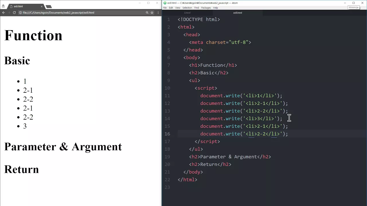Maximize the Atom window
This screenshot has height=206, width=367.
coord(354,3)
